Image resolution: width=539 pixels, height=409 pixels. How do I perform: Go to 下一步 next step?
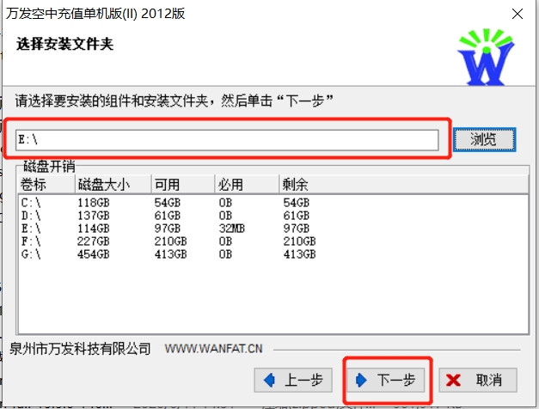coord(386,380)
